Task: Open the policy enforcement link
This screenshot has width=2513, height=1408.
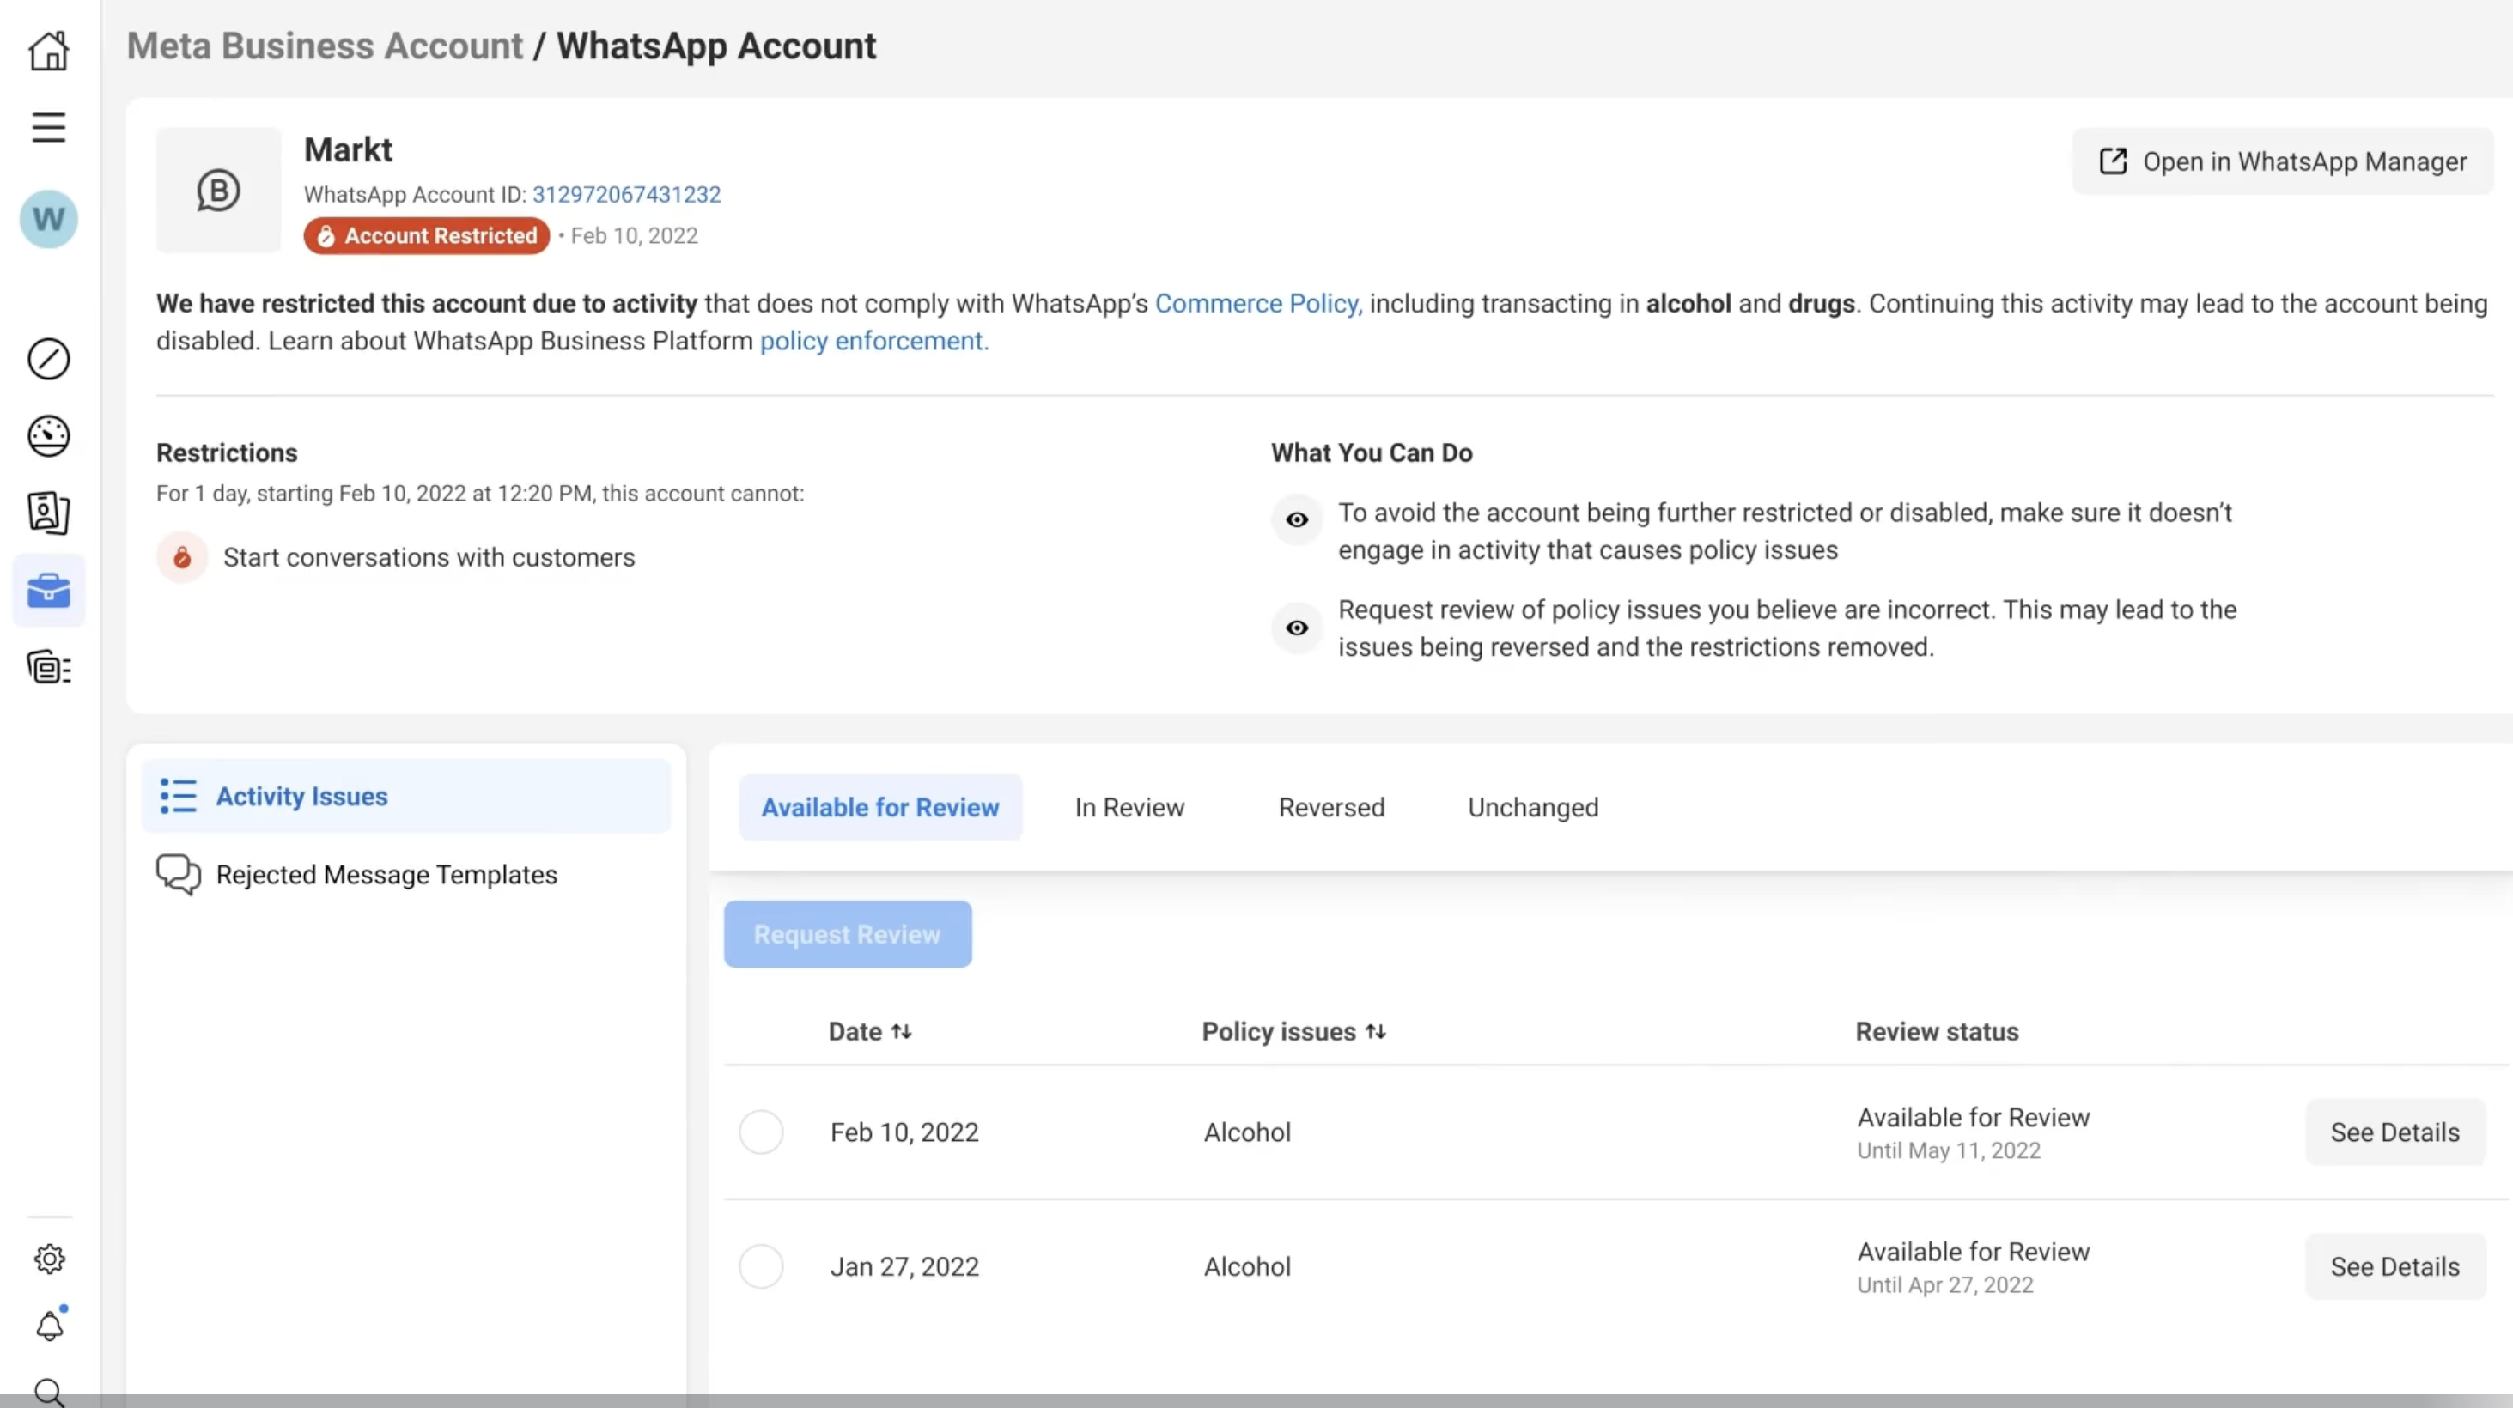Action: [x=874, y=342]
